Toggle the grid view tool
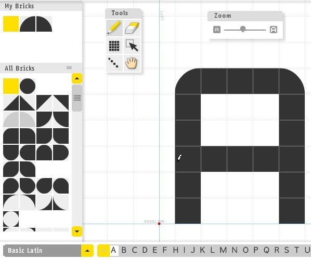 (x=114, y=46)
